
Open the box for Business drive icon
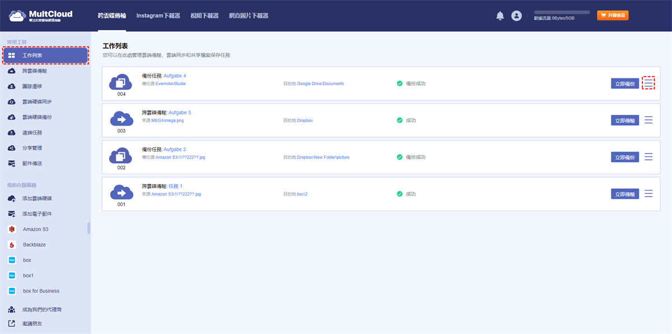12,291
